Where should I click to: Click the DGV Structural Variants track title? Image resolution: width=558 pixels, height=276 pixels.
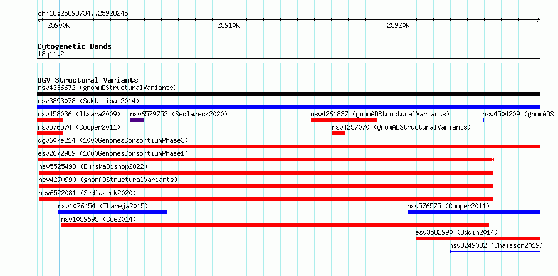click(x=88, y=80)
